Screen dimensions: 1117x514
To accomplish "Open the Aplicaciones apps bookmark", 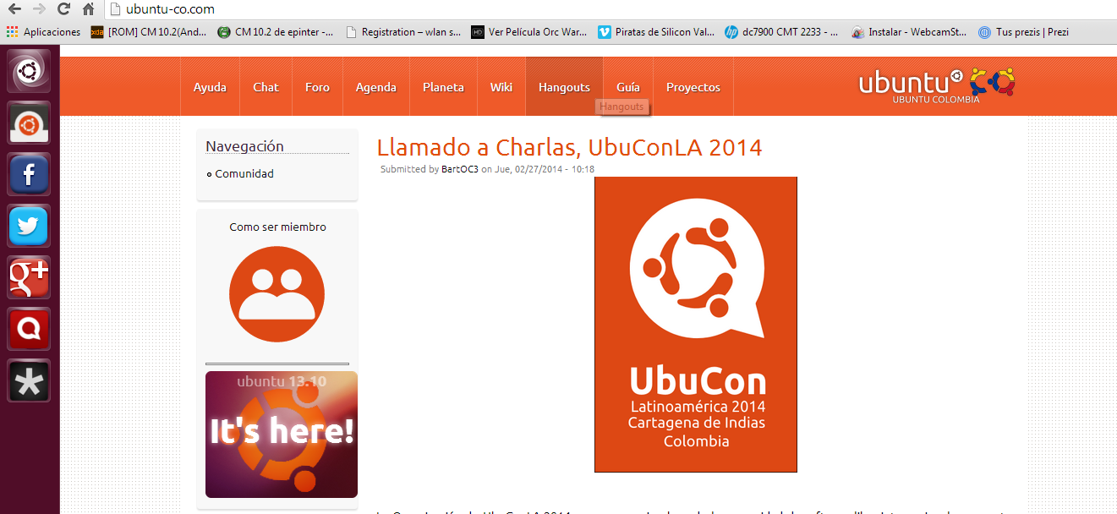I will [43, 32].
